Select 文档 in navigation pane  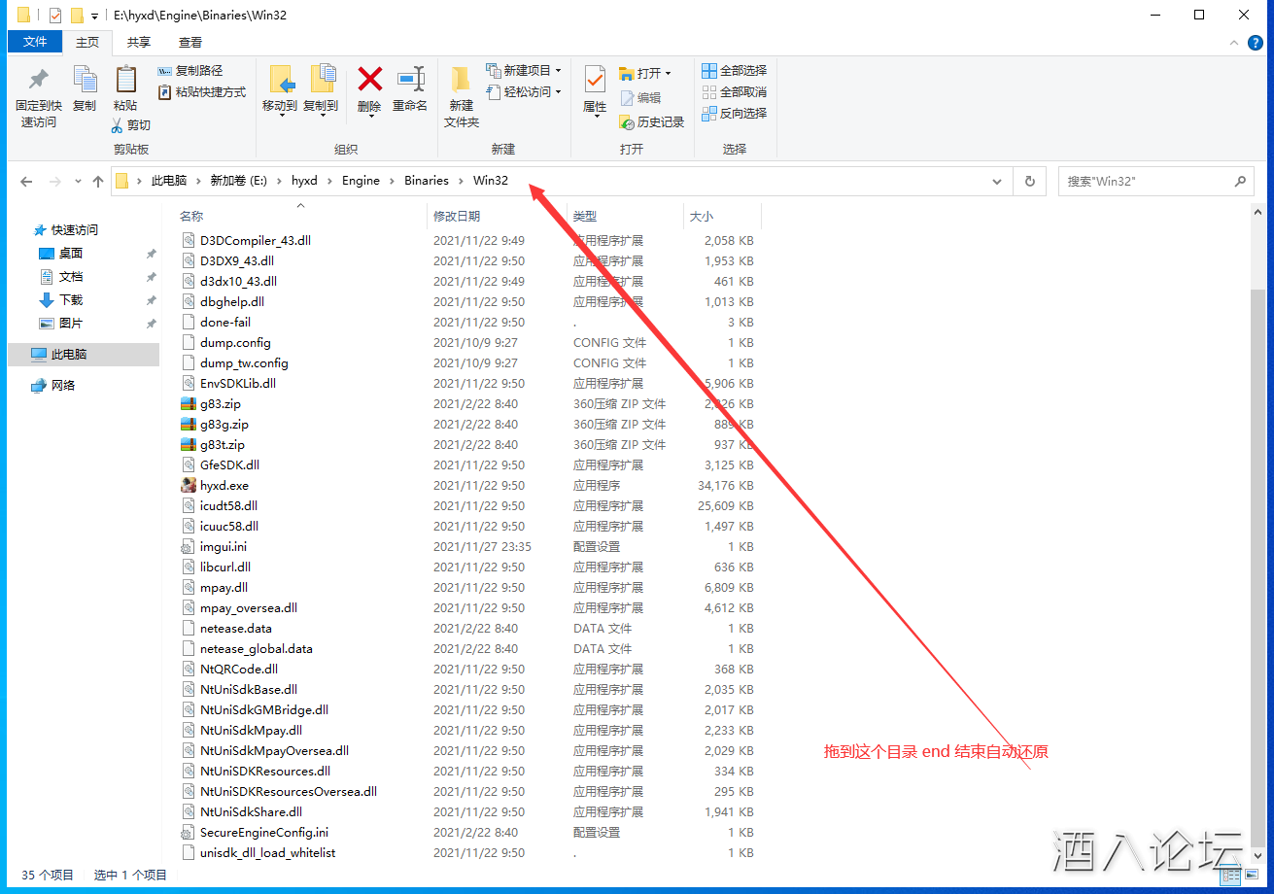pyautogui.click(x=71, y=277)
